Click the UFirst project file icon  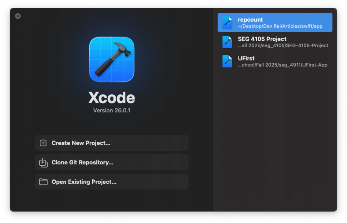227,61
